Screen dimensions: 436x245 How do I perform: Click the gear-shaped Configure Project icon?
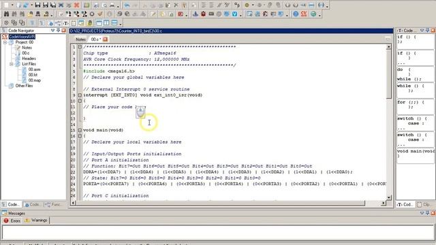pos(92,14)
